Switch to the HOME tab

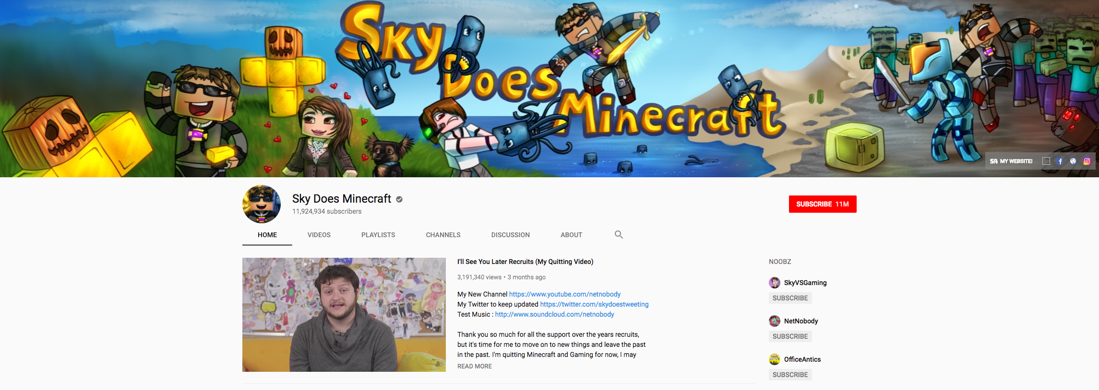[x=267, y=235]
